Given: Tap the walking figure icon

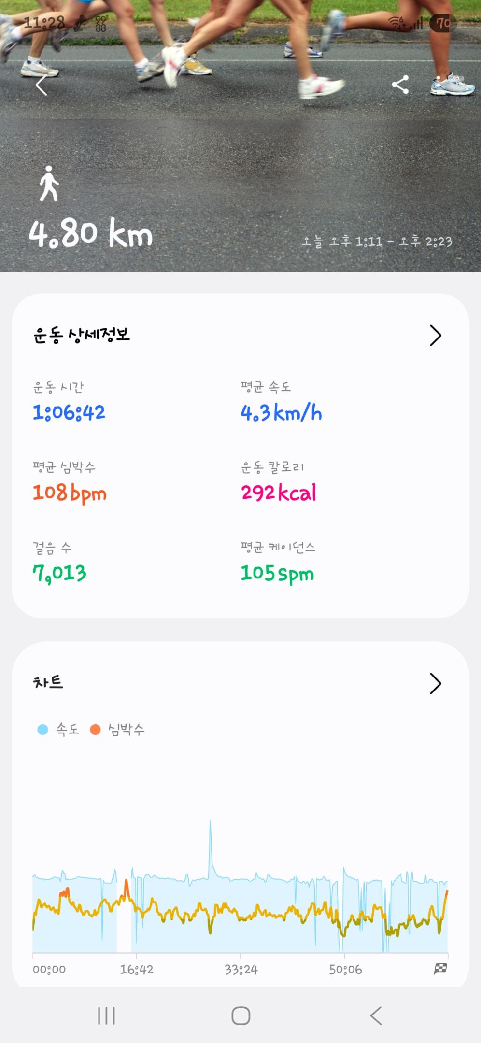Looking at the screenshot, I should [49, 183].
